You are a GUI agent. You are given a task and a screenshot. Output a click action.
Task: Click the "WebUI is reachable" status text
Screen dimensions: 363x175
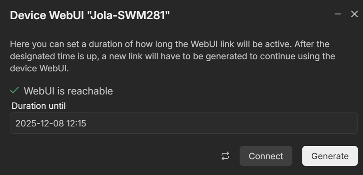coord(68,91)
